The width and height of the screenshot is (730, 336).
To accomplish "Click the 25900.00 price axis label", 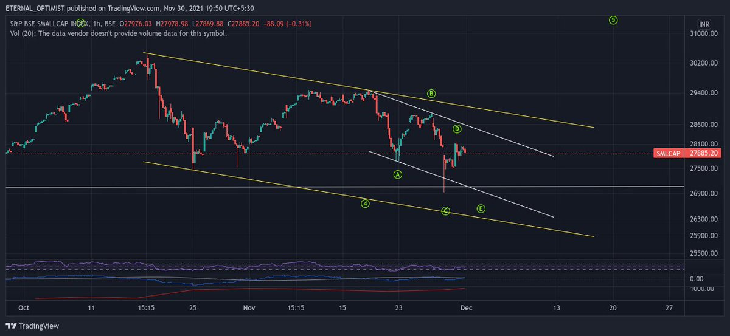I will [x=704, y=236].
